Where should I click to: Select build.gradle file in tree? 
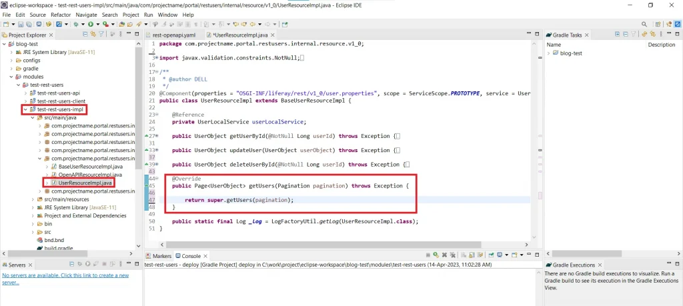tap(59, 248)
